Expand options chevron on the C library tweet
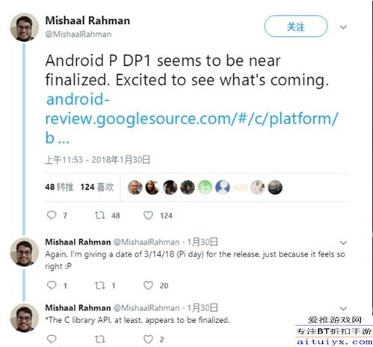 [x=343, y=309]
